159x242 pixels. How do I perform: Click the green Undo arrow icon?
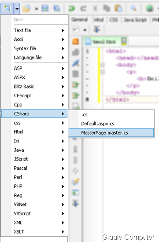(x=72, y=8)
